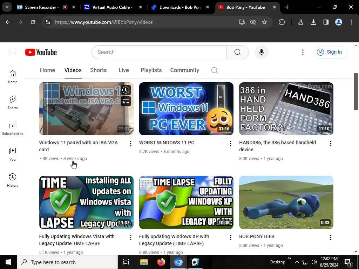Open Shorts in the left sidebar
The image size is (359, 269).
click(x=13, y=103)
